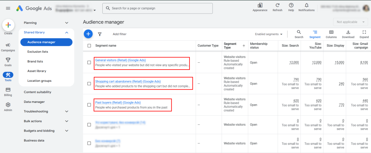371x153 pixels.
Task: Click 240 Display size for cart abandoners
Action: click(x=342, y=83)
